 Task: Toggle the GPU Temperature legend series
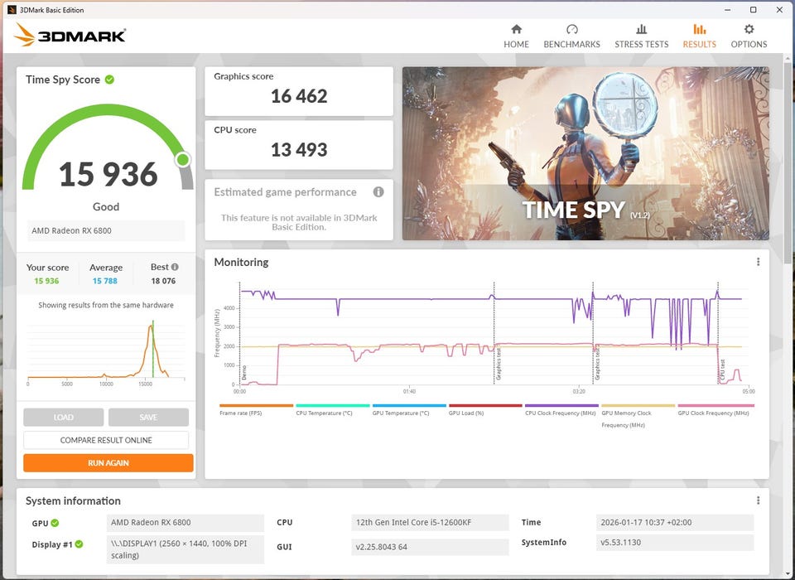(409, 410)
